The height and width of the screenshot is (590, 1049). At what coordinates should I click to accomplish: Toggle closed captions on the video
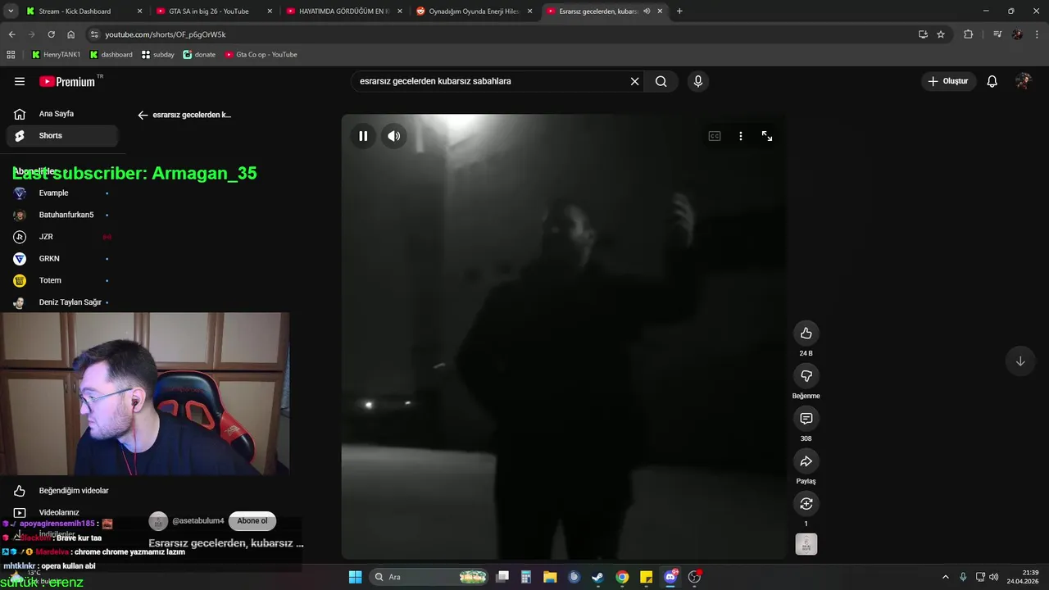(x=715, y=136)
